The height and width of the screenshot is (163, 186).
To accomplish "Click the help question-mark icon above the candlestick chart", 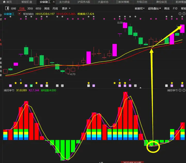I will pos(184,14).
